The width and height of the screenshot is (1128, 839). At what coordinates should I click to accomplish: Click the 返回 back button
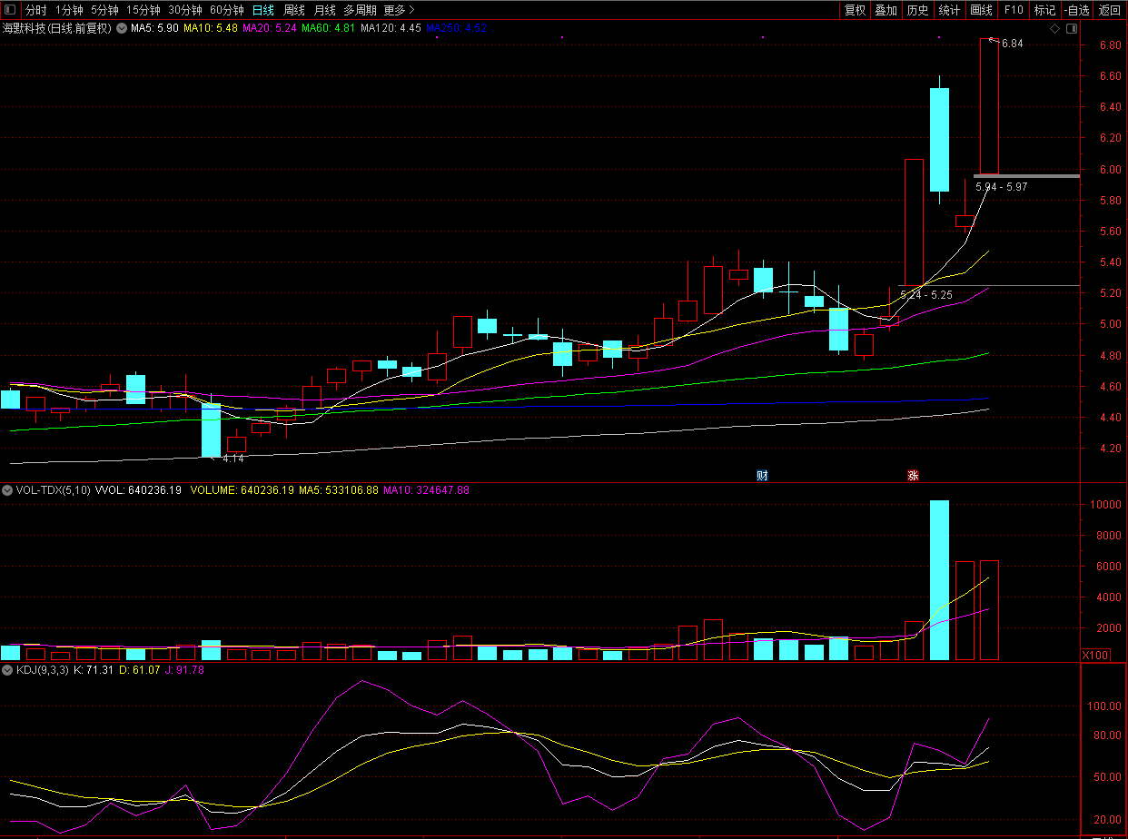1110,10
